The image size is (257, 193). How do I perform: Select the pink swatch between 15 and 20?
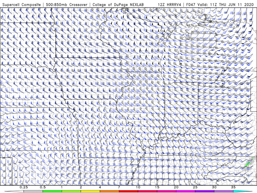pyautogui.click(x=166, y=191)
